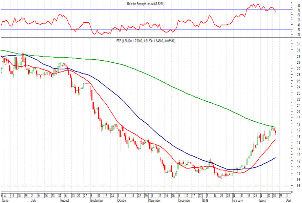Click the 2.3 price axis label

(299, 94)
